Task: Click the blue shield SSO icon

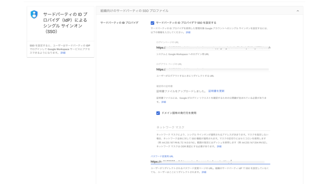Action: point(34,14)
